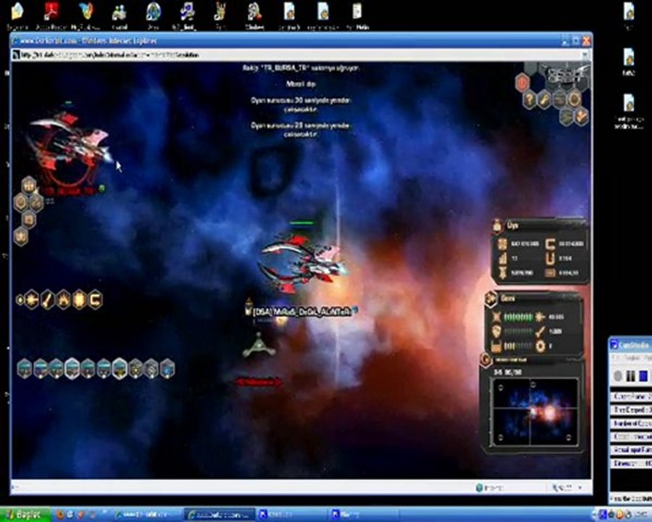Open the Start button labeled Başlat
The image size is (652, 522).
(25, 515)
